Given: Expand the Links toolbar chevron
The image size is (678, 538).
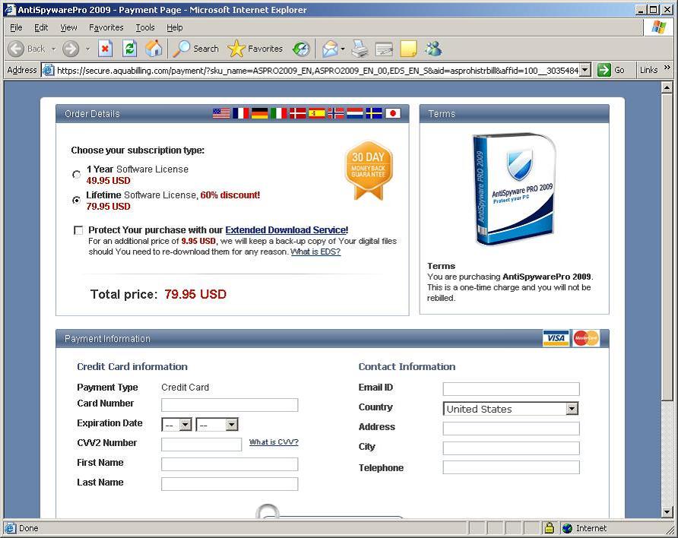Looking at the screenshot, I should coord(667,68).
